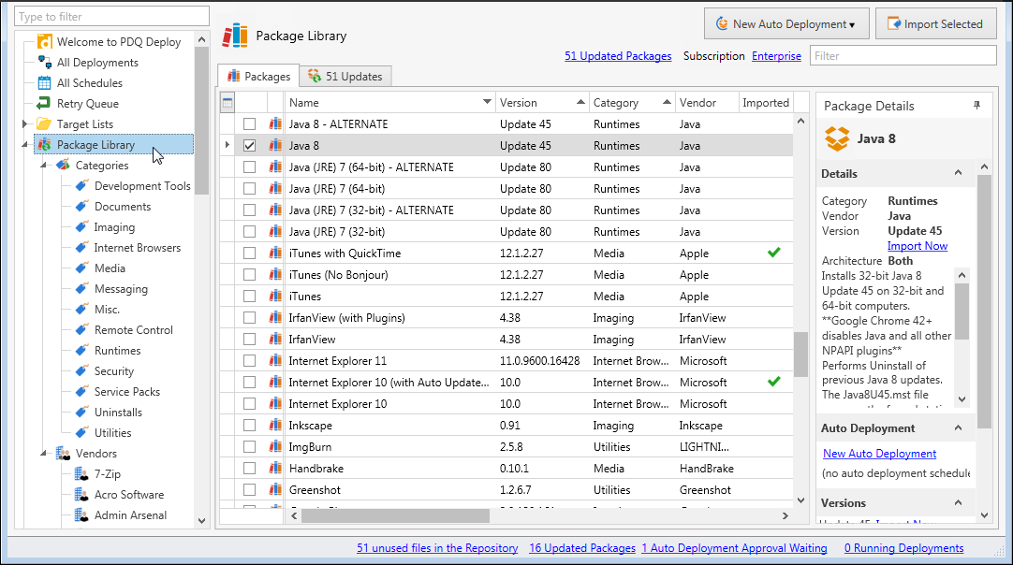Click the pin icon in Package Details

[976, 106]
